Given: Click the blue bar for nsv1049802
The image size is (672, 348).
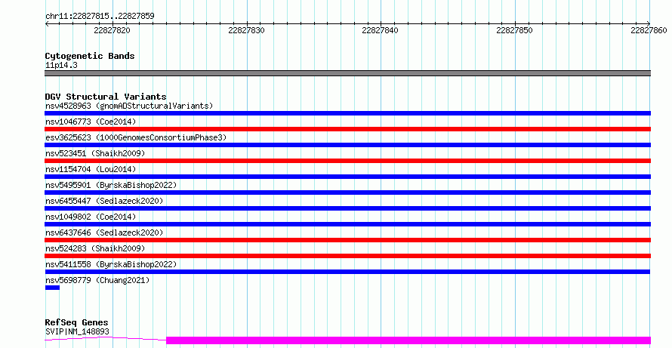Looking at the screenshot, I should coord(347,224).
